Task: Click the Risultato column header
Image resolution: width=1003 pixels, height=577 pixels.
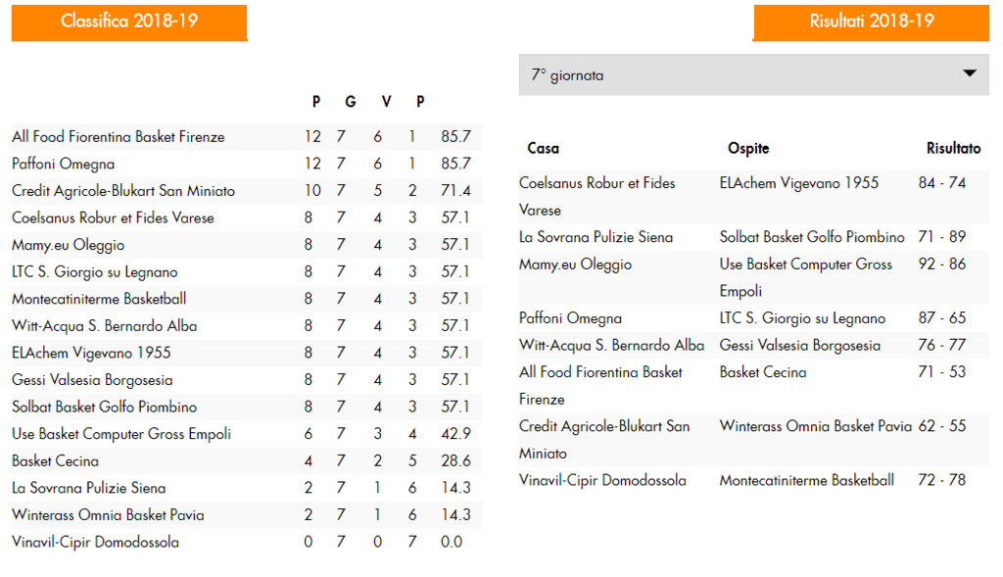Action: point(953,148)
